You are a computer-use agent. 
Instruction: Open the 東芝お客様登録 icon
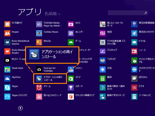point(134,24)
